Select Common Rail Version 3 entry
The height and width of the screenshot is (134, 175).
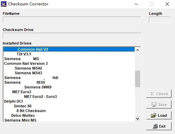(x=69, y=63)
